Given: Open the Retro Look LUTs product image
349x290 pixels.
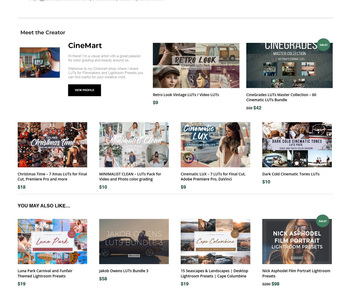Looking at the screenshot, I should click(196, 66).
